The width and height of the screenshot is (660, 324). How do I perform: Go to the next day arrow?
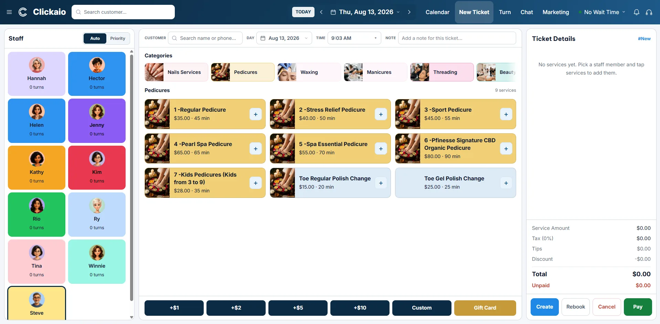[409, 12]
